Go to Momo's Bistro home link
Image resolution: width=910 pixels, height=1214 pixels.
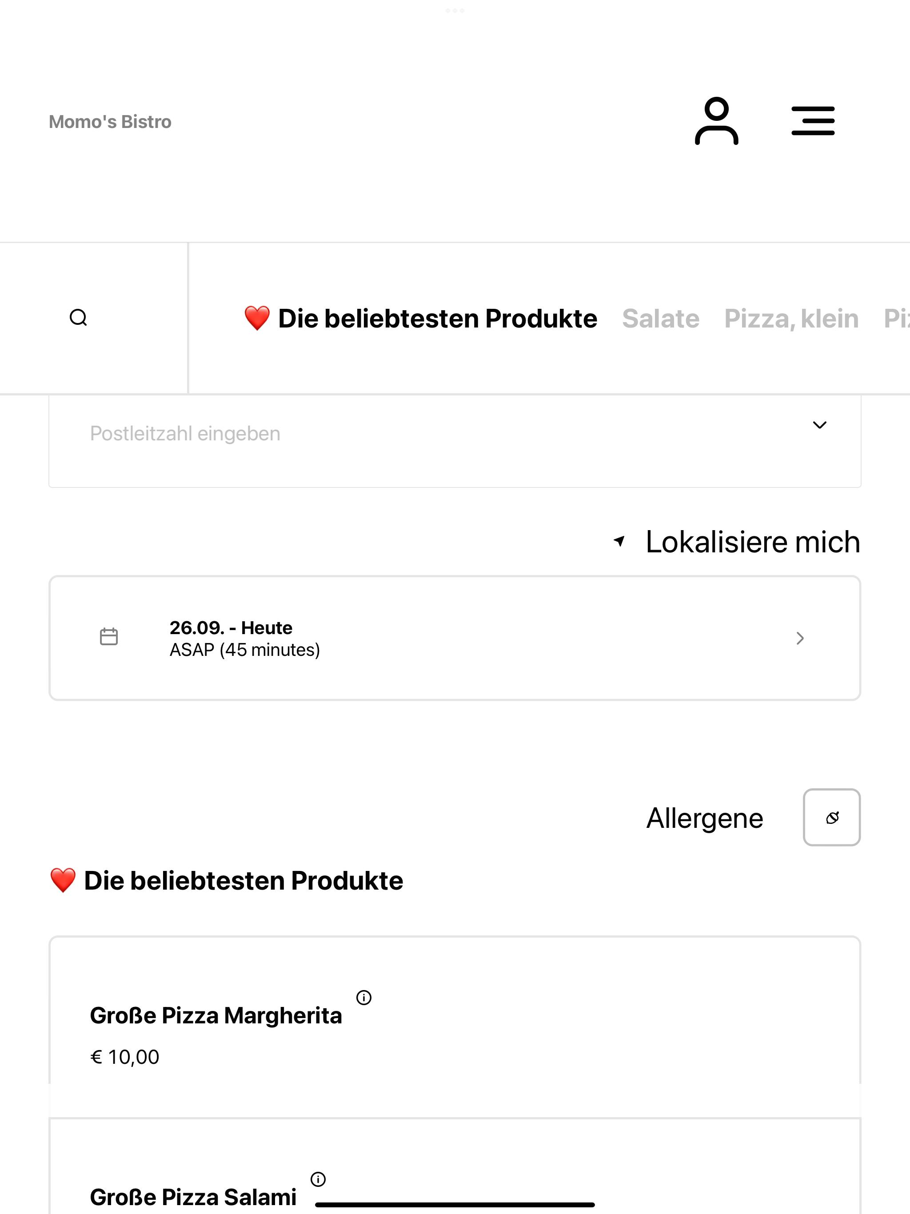pyautogui.click(x=110, y=121)
